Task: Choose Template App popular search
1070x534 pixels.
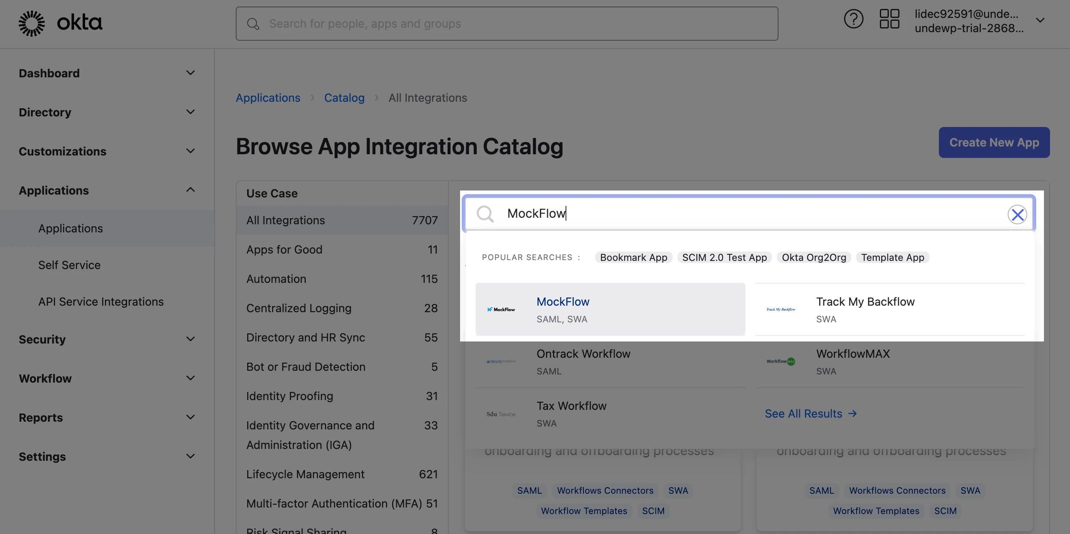Action: coord(892,258)
